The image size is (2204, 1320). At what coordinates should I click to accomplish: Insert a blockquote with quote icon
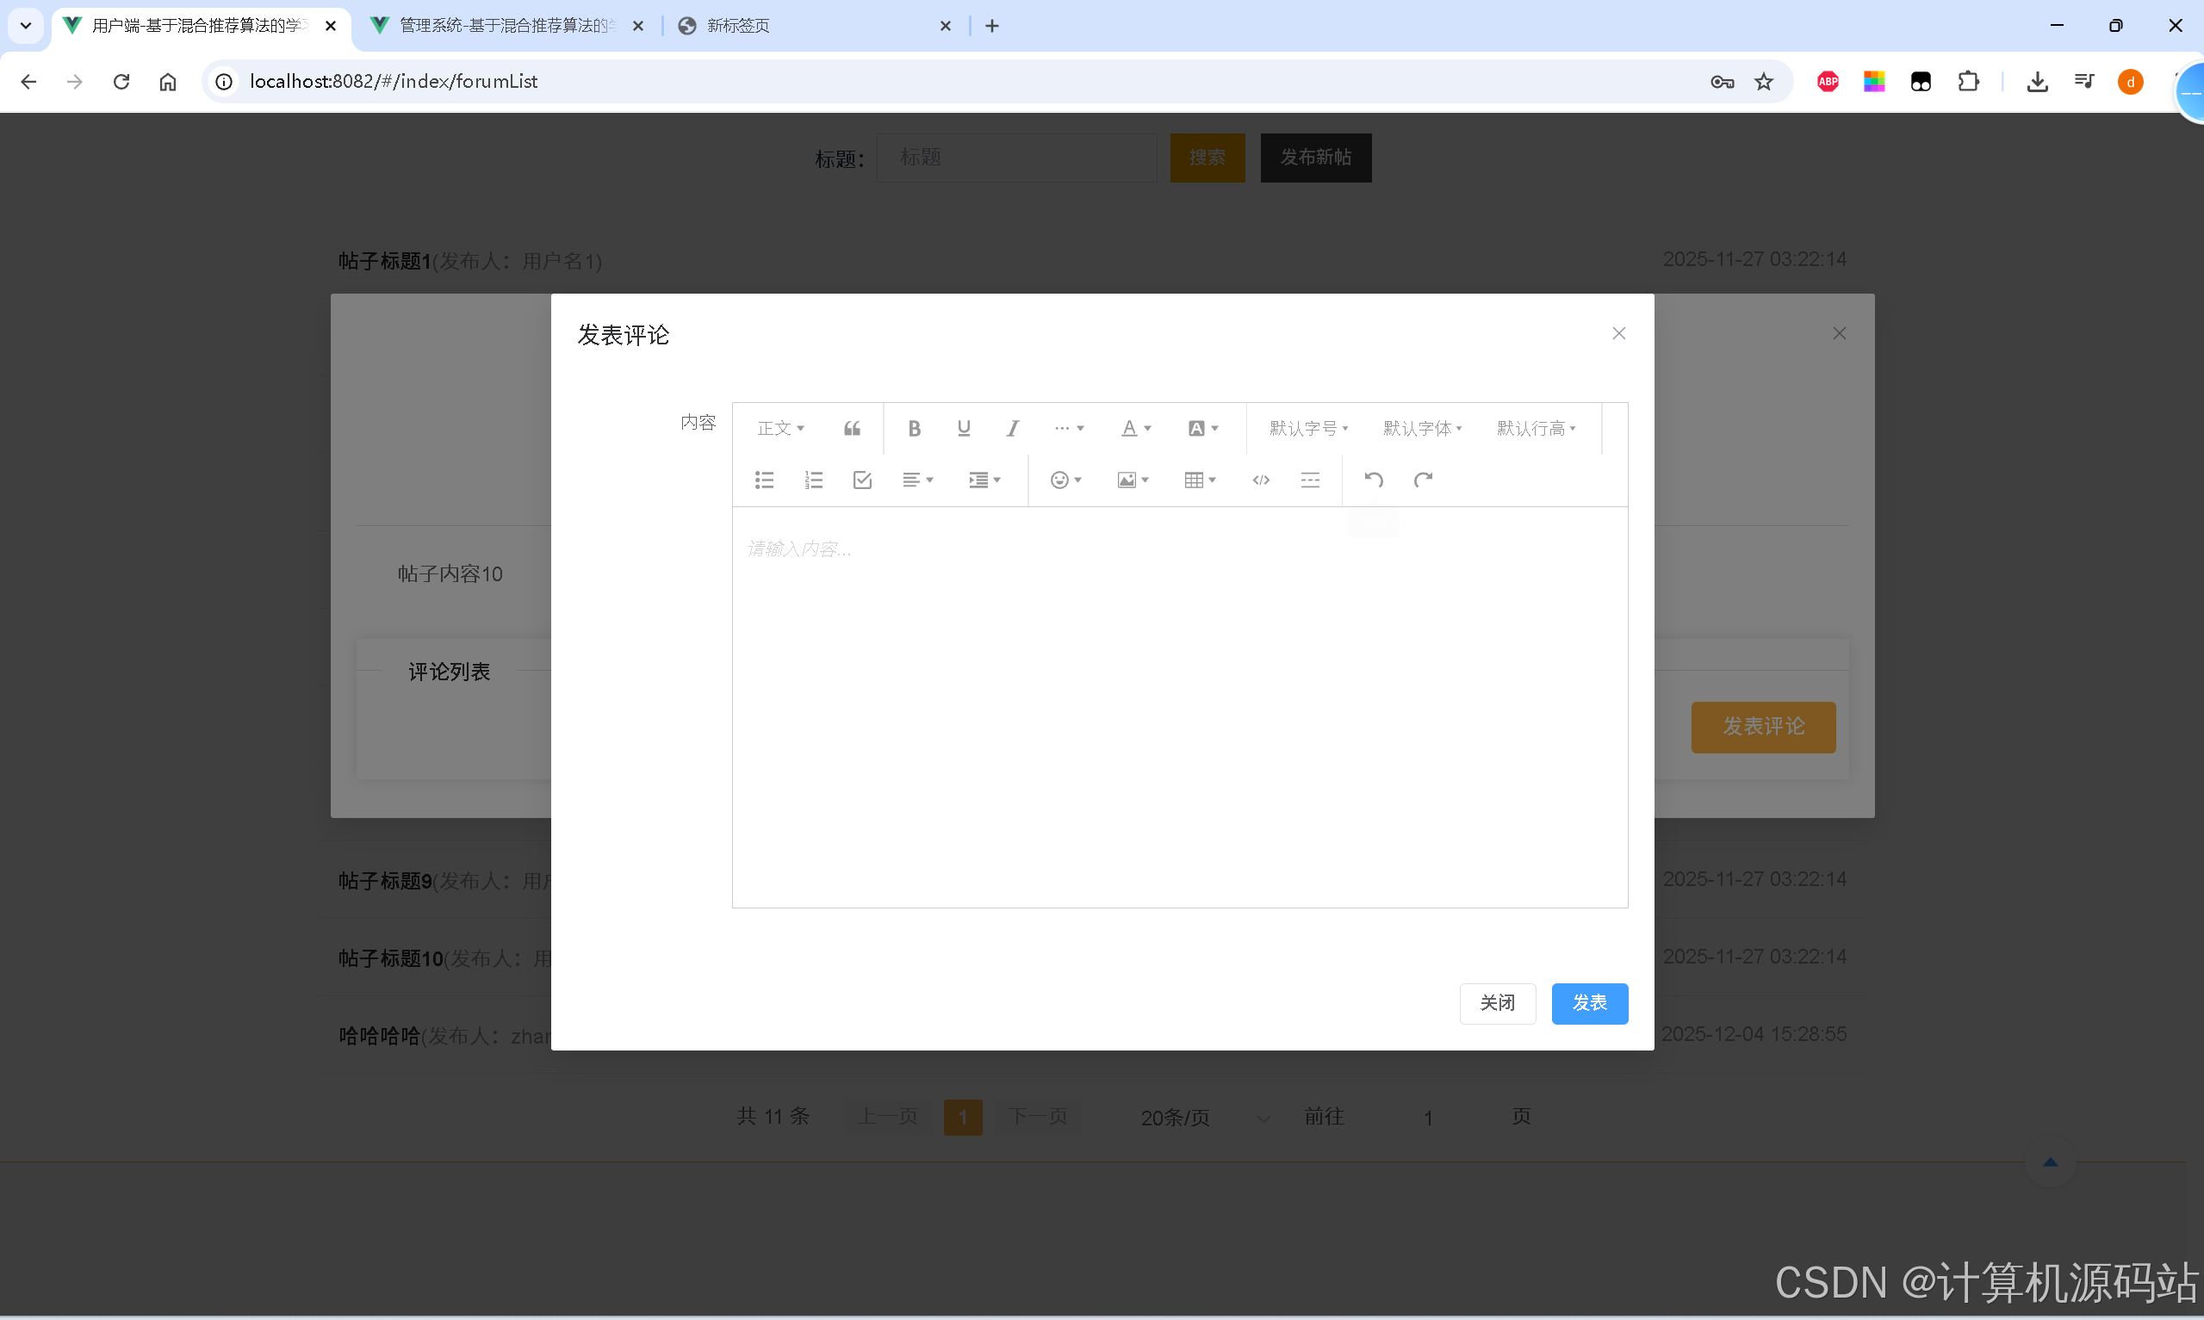tap(851, 429)
